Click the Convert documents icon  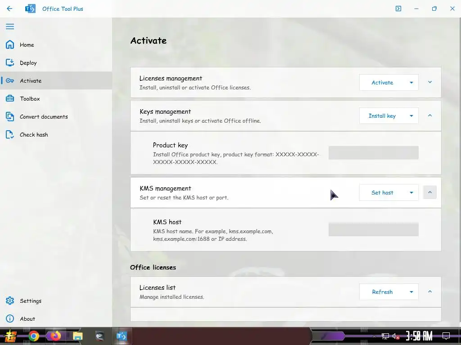tap(10, 116)
